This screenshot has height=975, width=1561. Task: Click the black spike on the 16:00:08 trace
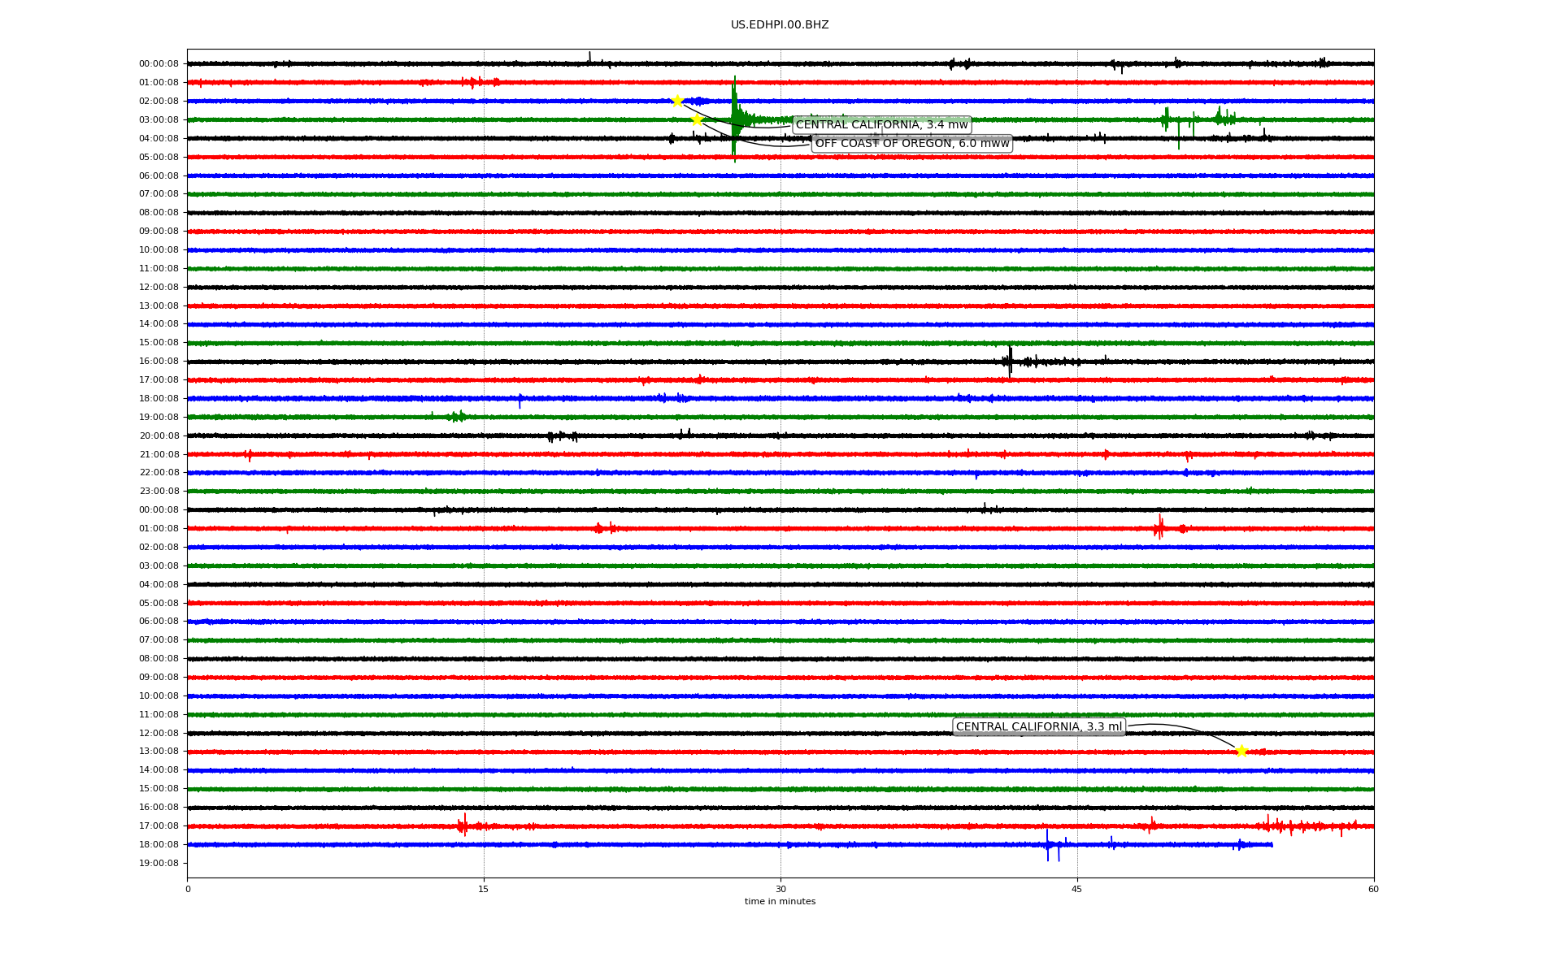pyautogui.click(x=1010, y=361)
